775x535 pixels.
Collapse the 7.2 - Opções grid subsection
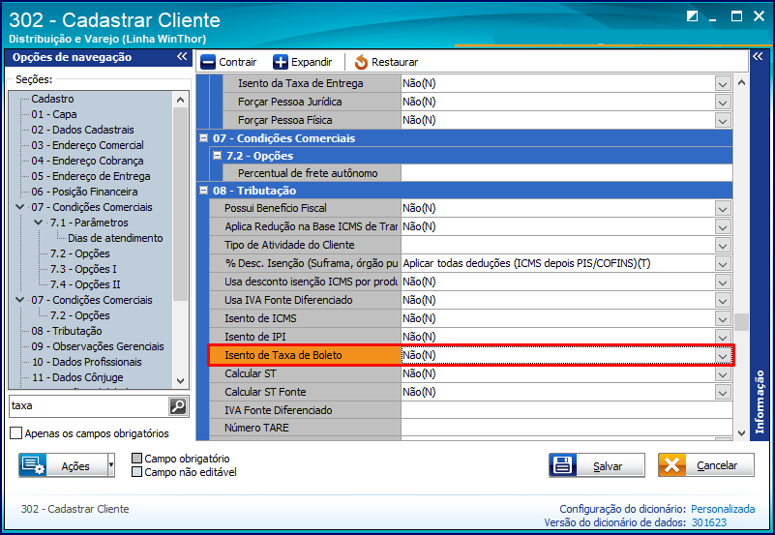(x=217, y=156)
